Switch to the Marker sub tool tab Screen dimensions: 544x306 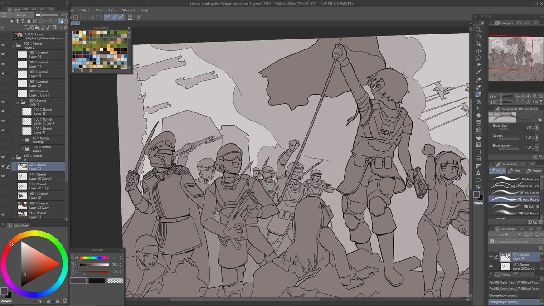(x=534, y=171)
